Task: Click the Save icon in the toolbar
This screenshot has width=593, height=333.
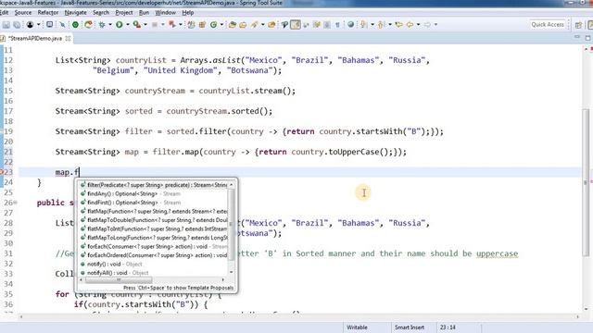Action: (6, 25)
